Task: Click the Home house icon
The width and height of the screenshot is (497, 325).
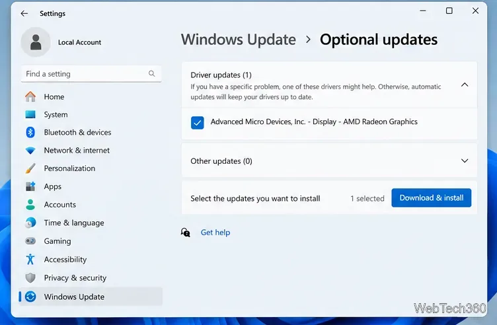Action: pyautogui.click(x=30, y=96)
